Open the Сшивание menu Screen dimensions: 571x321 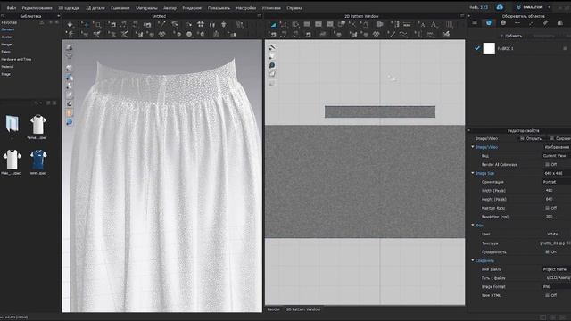point(120,8)
